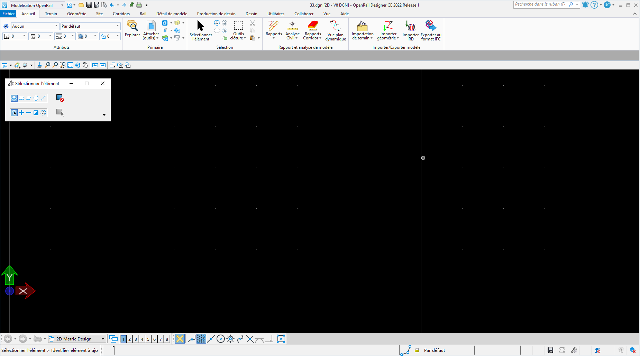The image size is (640, 356).
Task: Toggle view 5 button
Action: [148, 339]
